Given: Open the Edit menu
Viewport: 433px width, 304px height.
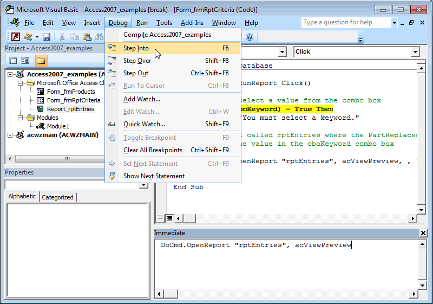Looking at the screenshot, I should 48,23.
